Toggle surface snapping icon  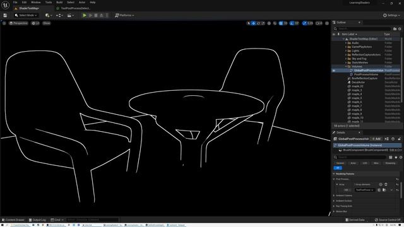275,23
